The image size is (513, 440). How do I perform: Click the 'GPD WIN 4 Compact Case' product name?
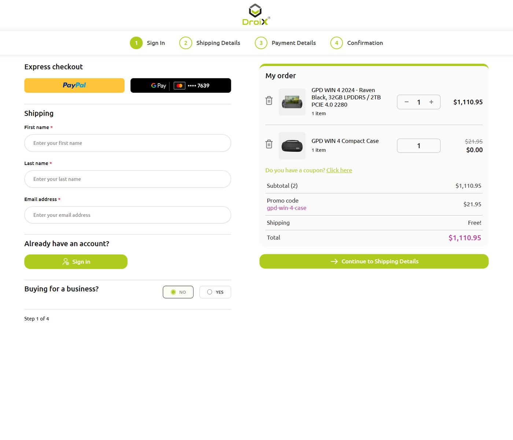pyautogui.click(x=345, y=141)
